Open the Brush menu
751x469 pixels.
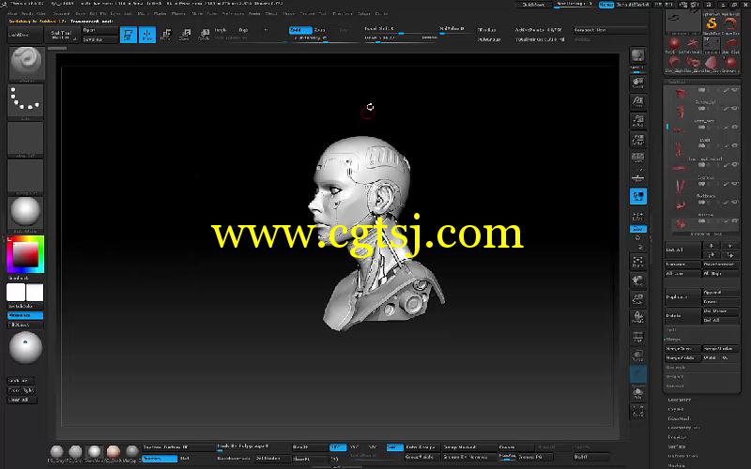tap(27, 14)
